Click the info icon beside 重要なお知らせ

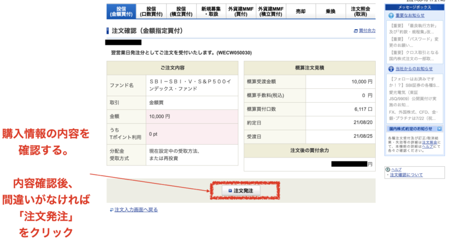point(391,16)
